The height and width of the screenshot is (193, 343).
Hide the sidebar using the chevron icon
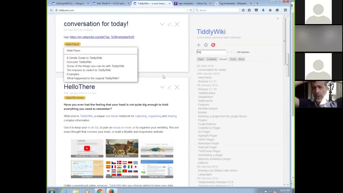click(x=277, y=18)
